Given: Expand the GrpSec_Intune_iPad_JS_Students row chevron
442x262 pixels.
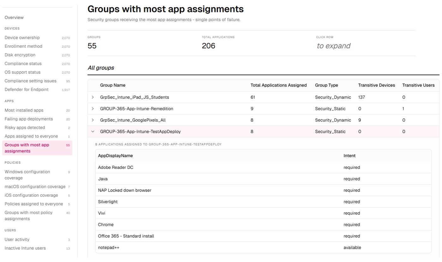Looking at the screenshot, I should pyautogui.click(x=93, y=97).
